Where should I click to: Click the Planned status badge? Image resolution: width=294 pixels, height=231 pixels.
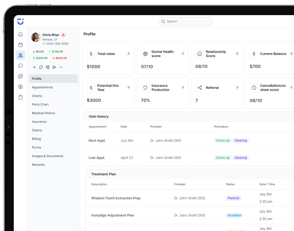(x=233, y=198)
